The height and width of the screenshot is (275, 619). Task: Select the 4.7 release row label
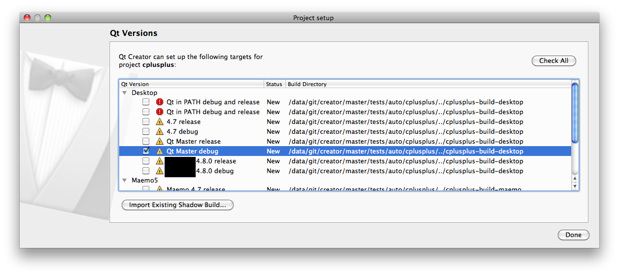tap(183, 122)
